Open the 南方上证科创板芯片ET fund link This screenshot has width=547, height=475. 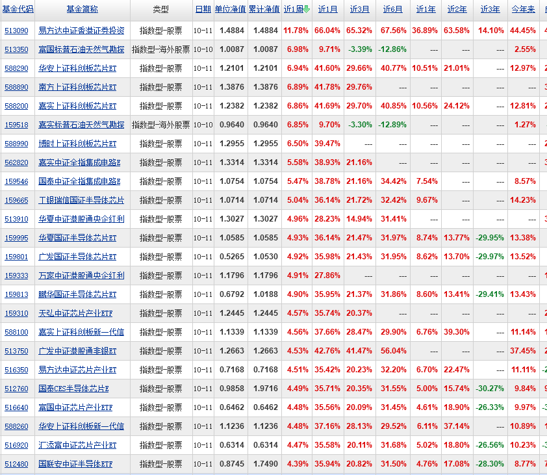(77, 87)
